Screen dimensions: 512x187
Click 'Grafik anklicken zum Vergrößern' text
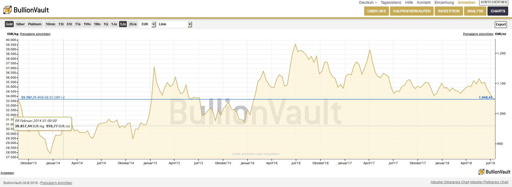coord(256,154)
